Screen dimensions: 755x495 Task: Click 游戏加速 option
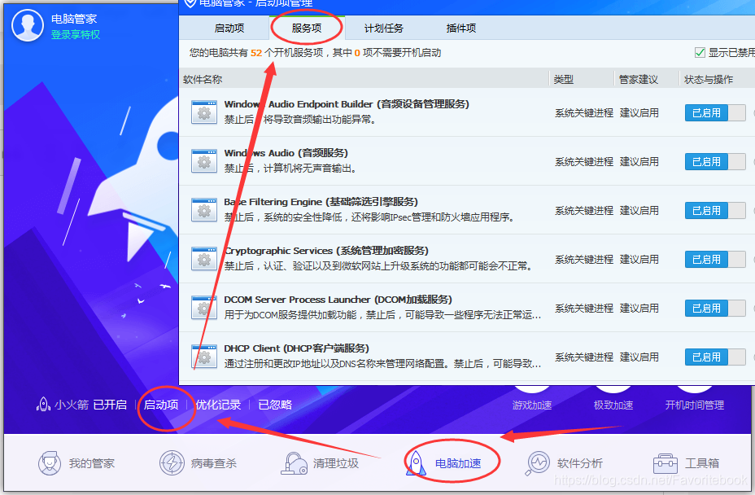point(532,405)
